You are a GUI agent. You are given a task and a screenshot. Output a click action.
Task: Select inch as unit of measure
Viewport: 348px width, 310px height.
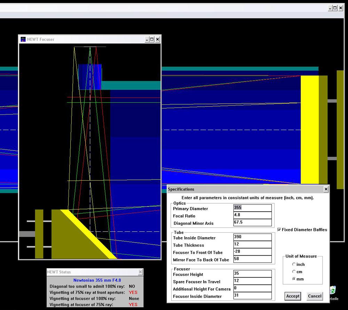coord(294,264)
